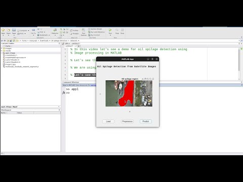The width and height of the screenshot is (243, 182).
Task: Click Run and Advance
Action: click(x=96, y=32)
